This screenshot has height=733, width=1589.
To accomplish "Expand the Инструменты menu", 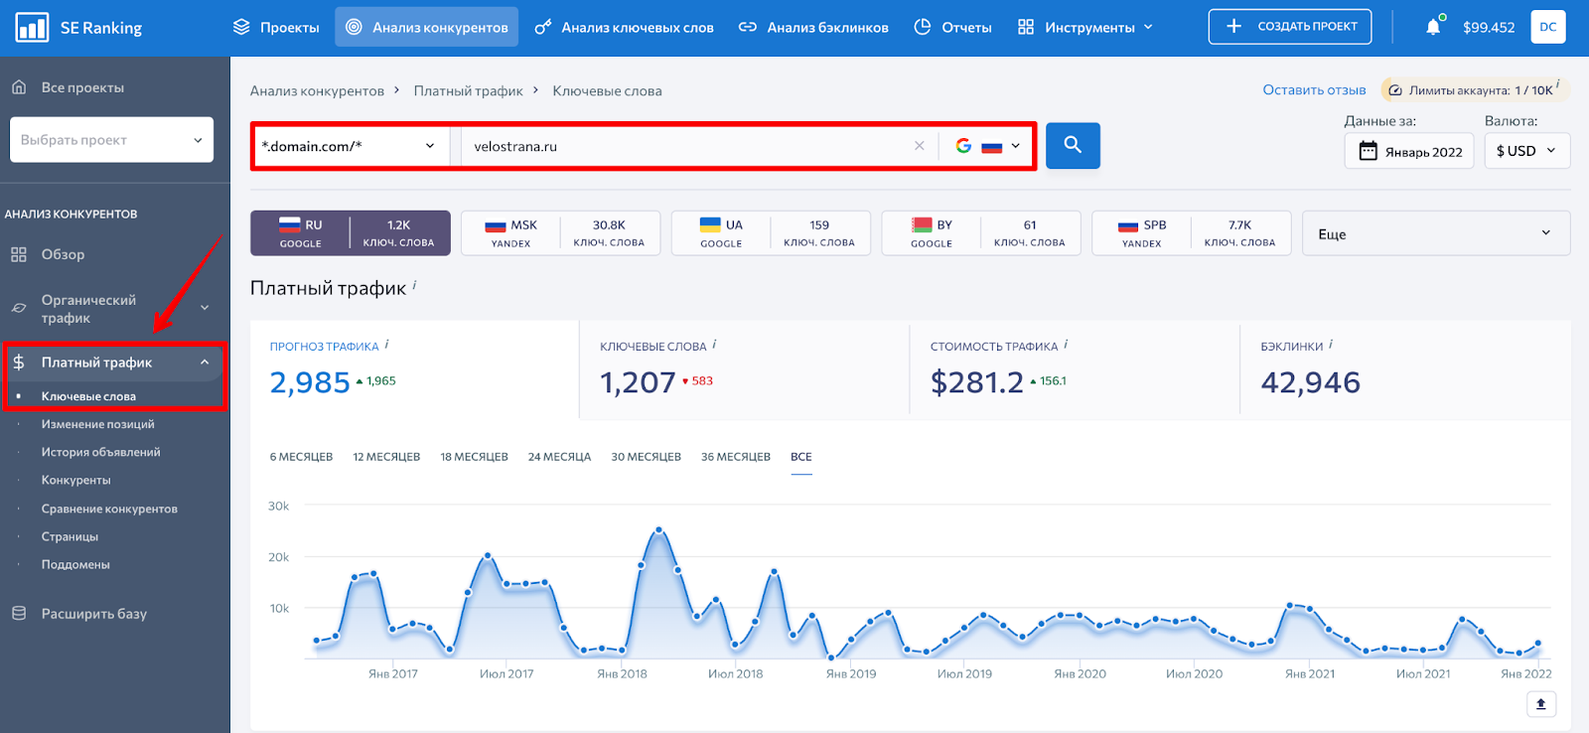I will (1085, 27).
